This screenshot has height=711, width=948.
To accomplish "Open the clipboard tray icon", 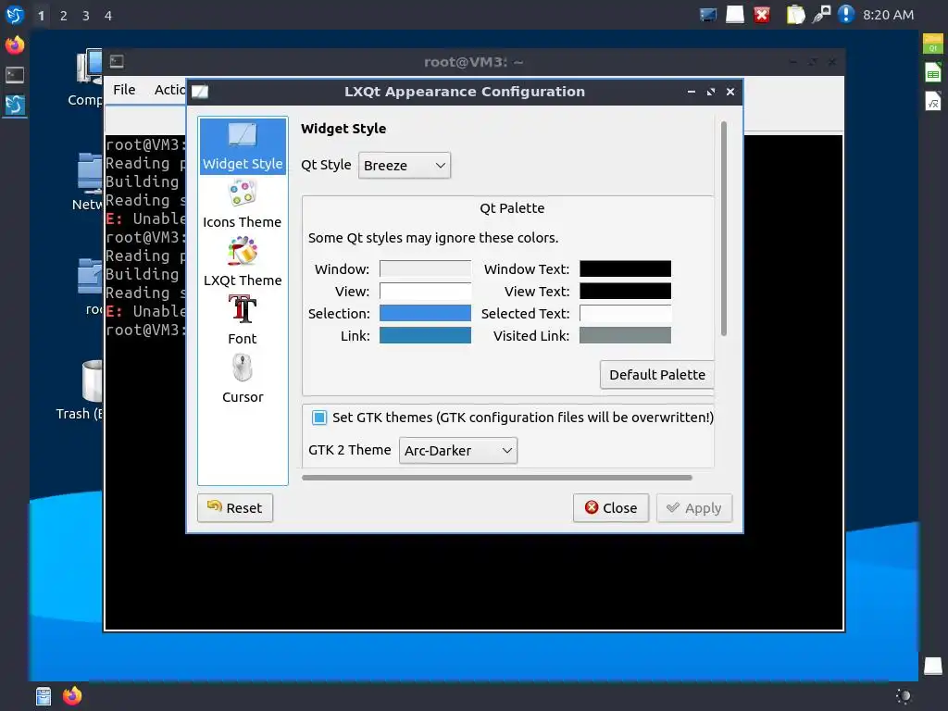I will point(795,15).
